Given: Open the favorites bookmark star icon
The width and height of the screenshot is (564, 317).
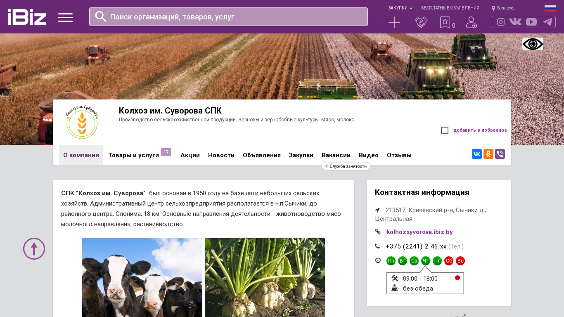Looking at the screenshot, I should [x=445, y=22].
